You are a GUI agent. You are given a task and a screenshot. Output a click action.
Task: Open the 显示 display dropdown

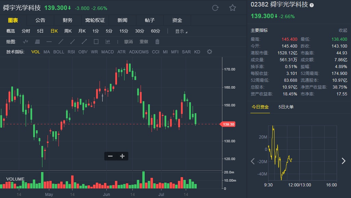(181, 31)
